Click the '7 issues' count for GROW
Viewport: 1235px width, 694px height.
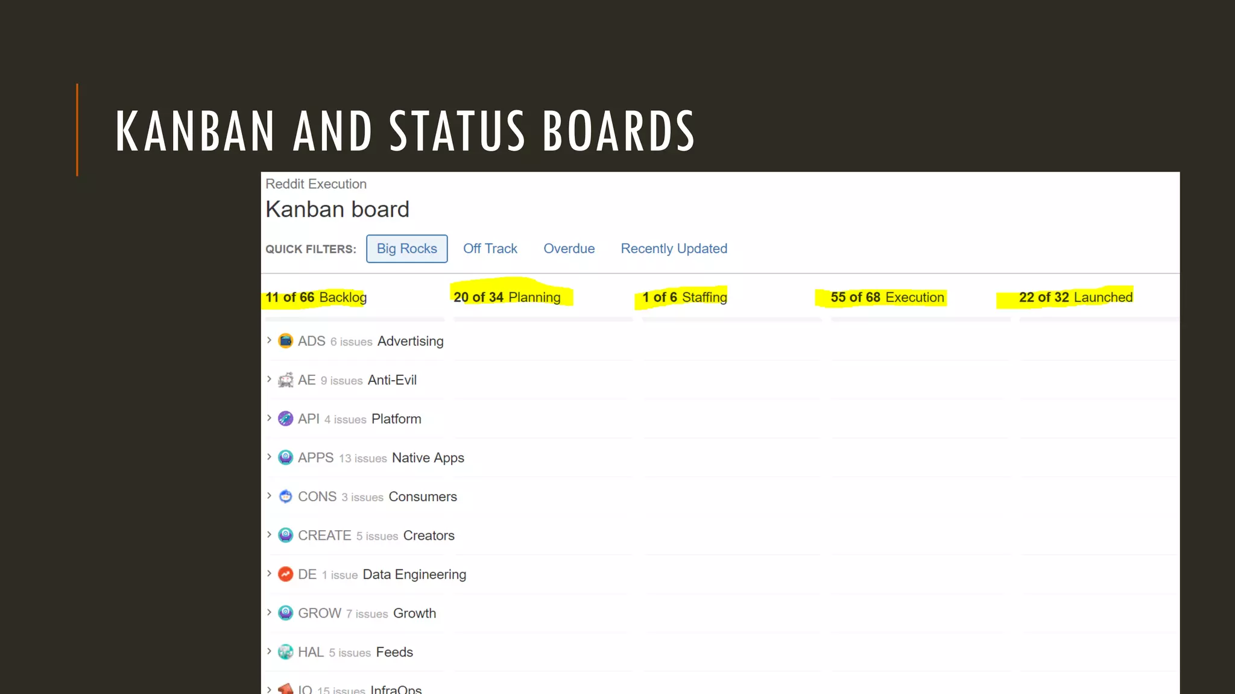pos(367,614)
